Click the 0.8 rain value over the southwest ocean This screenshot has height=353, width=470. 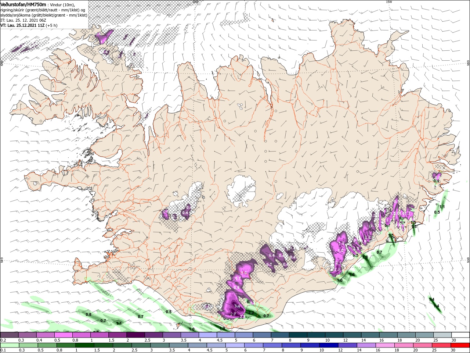click(88, 314)
